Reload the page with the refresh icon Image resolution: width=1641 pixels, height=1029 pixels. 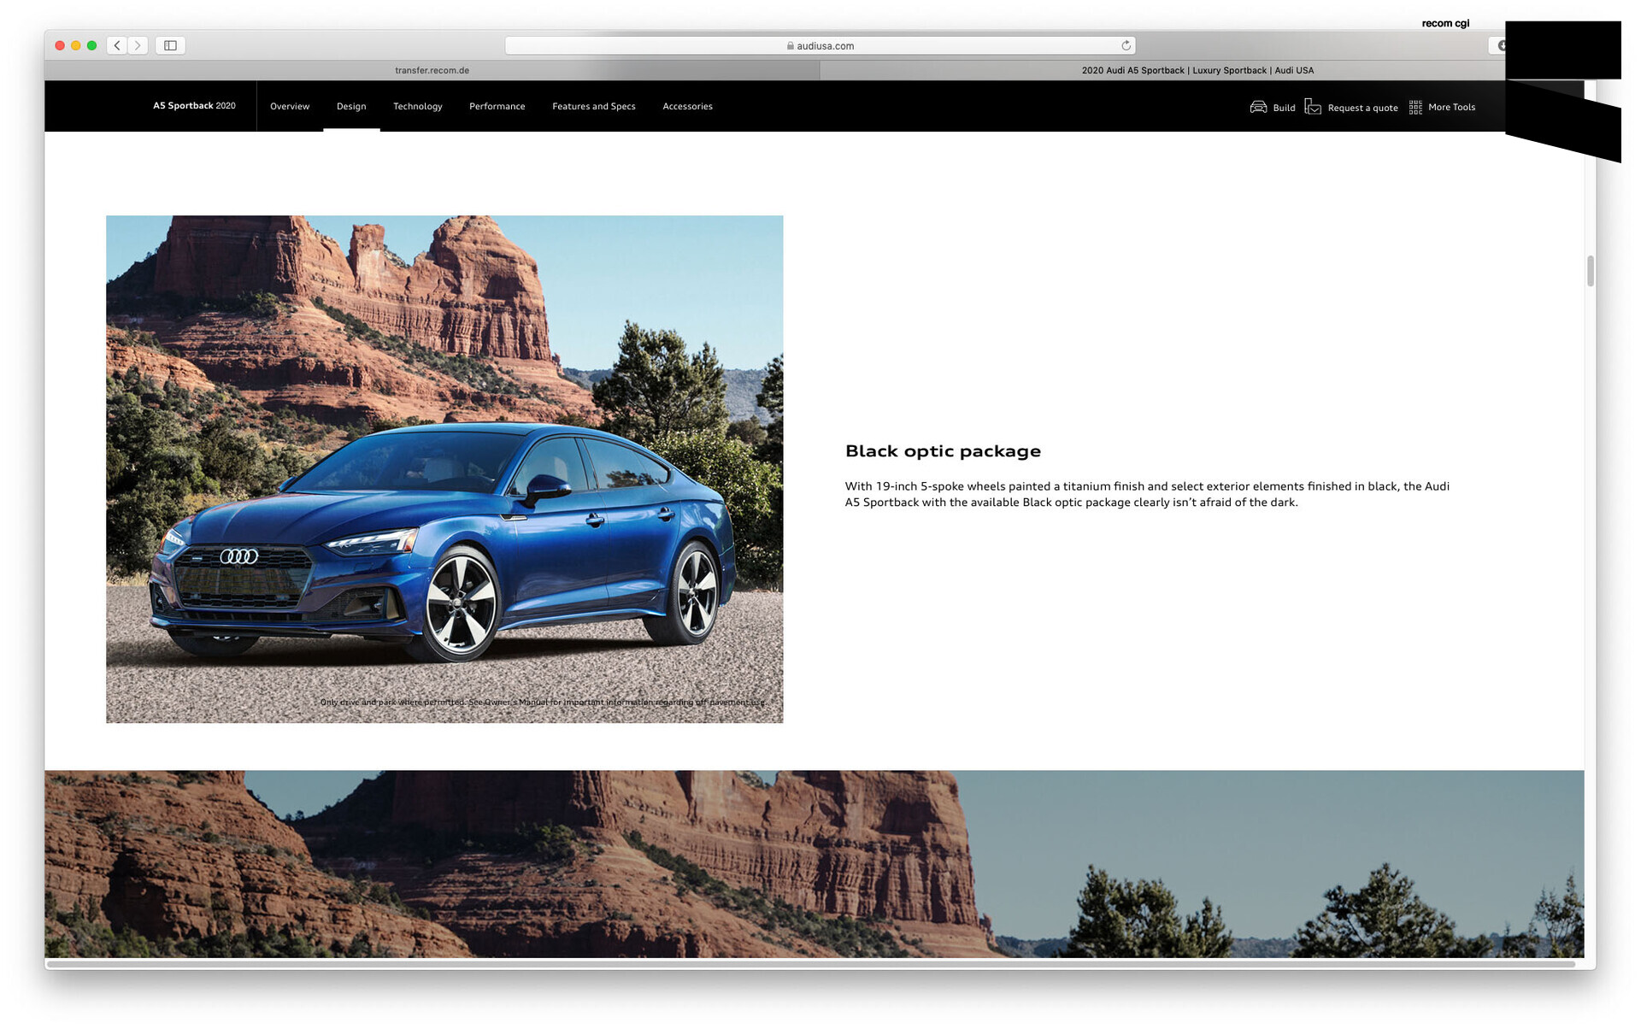(1126, 45)
